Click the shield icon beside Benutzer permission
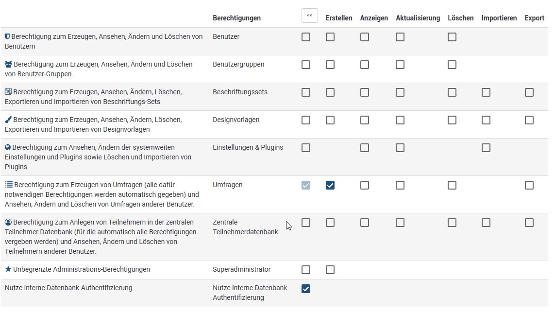This screenshot has width=555, height=313. click(x=7, y=36)
